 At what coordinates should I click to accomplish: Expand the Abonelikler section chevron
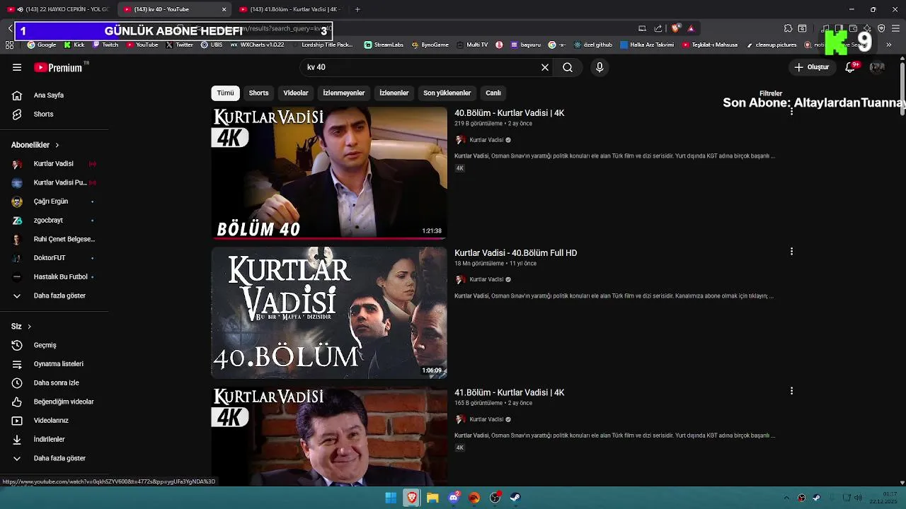click(x=57, y=145)
